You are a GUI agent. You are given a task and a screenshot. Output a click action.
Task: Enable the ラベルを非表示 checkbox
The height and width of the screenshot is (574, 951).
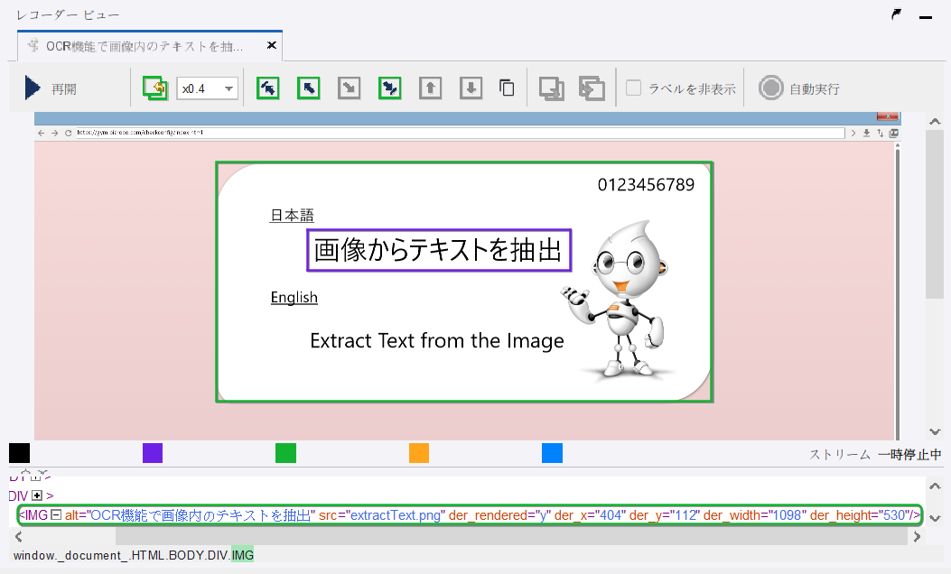[x=633, y=88]
